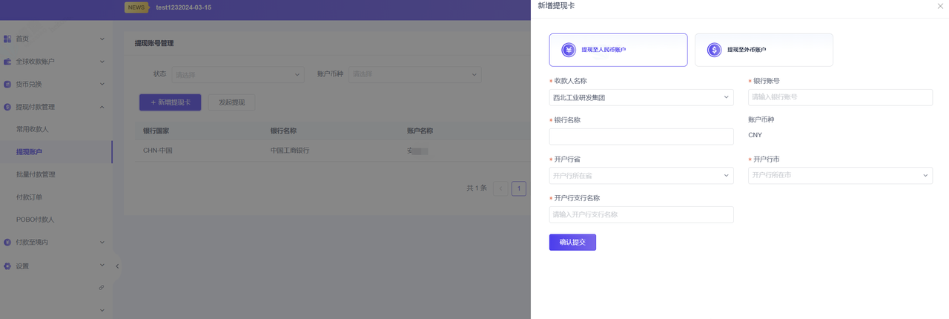Collapse 提现付款管理 chevron
The height and width of the screenshot is (319, 949).
102,107
